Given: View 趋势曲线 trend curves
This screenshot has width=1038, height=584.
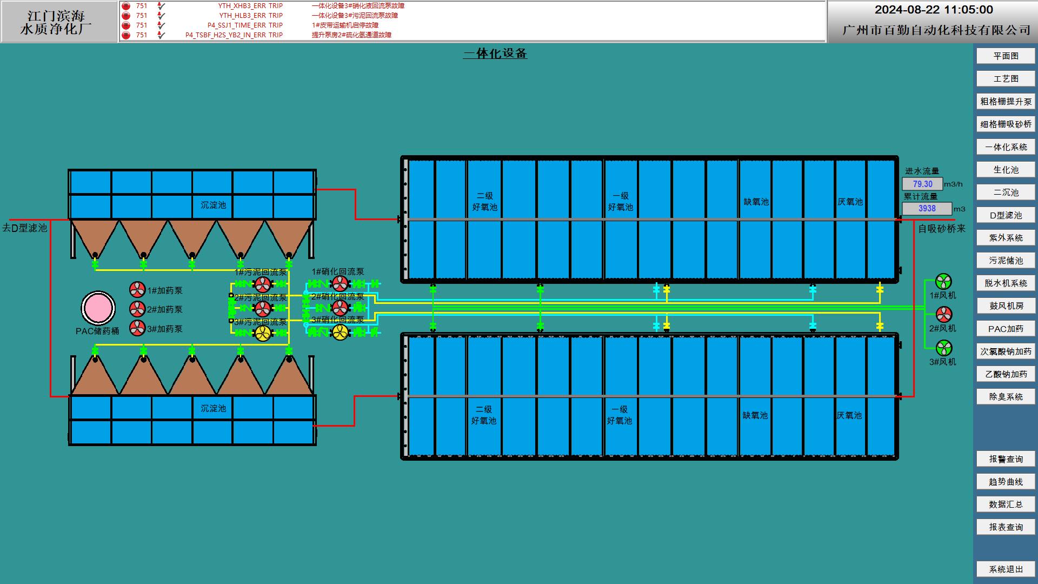Looking at the screenshot, I should coord(1006,482).
